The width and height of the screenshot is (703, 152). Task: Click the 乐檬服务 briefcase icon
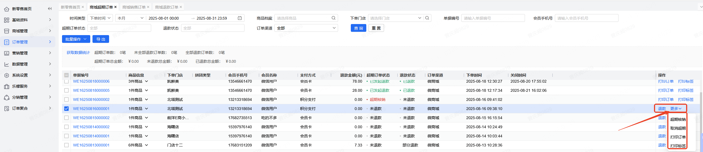pyautogui.click(x=7, y=87)
